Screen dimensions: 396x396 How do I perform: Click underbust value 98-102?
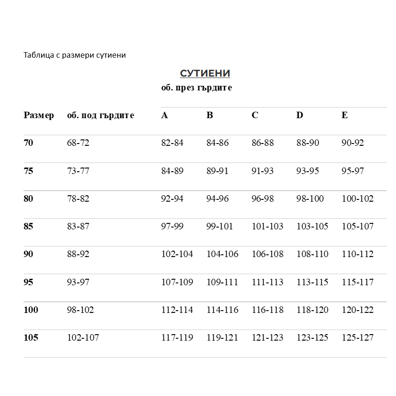(x=80, y=310)
